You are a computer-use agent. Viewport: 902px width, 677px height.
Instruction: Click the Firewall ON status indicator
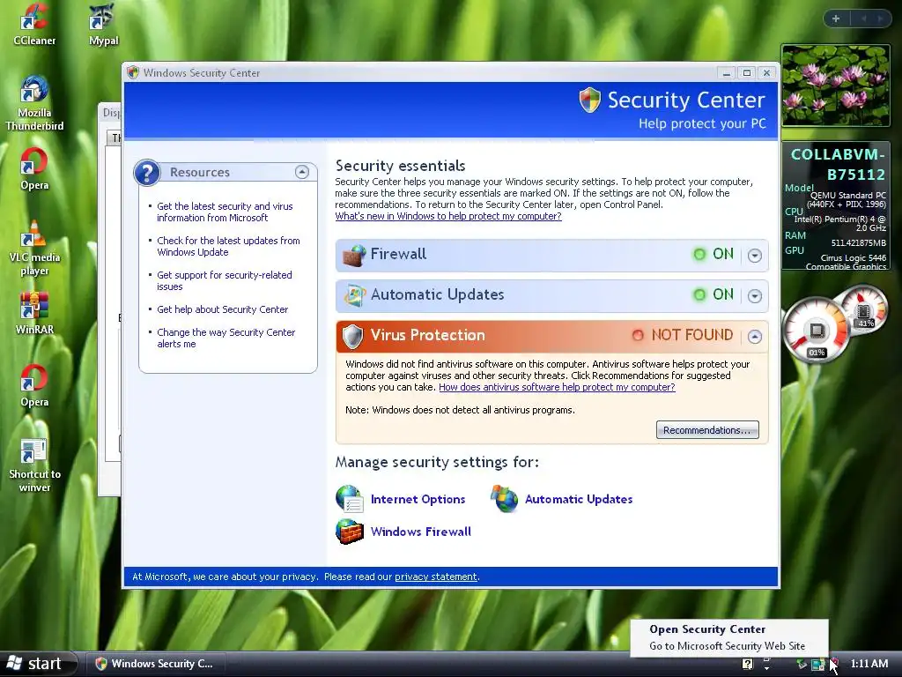pos(713,254)
